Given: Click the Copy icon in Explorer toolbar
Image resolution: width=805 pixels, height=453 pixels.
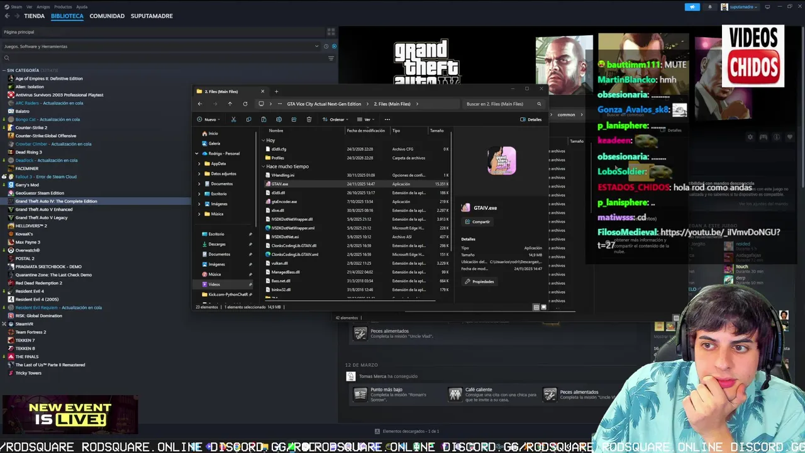Looking at the screenshot, I should [248, 120].
